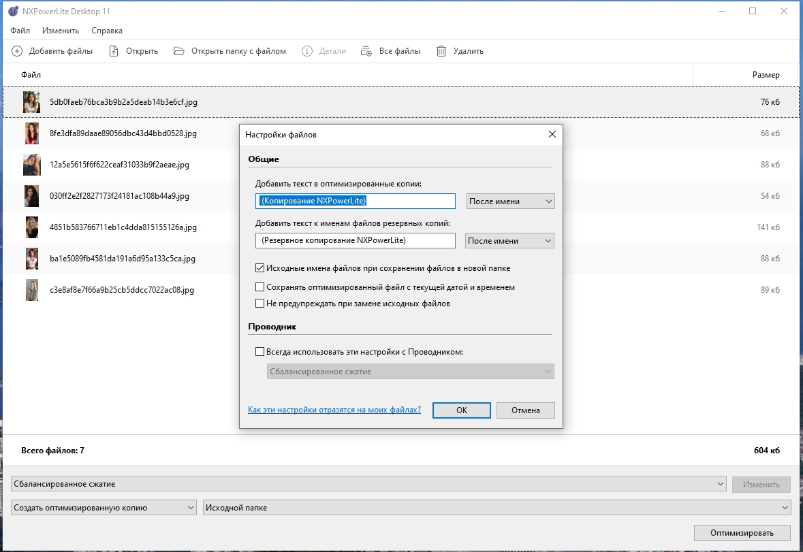Click Удалить toolbar label
This screenshot has width=803, height=552.
pyautogui.click(x=468, y=51)
